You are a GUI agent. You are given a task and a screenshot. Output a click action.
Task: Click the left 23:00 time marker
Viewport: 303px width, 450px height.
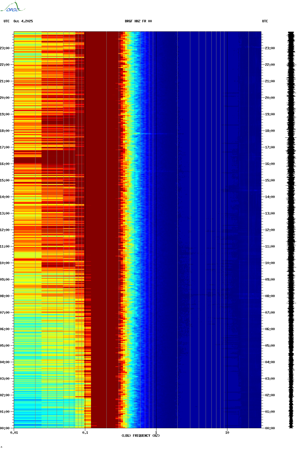5,48
